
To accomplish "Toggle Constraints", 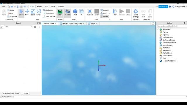I will click(49, 13).
